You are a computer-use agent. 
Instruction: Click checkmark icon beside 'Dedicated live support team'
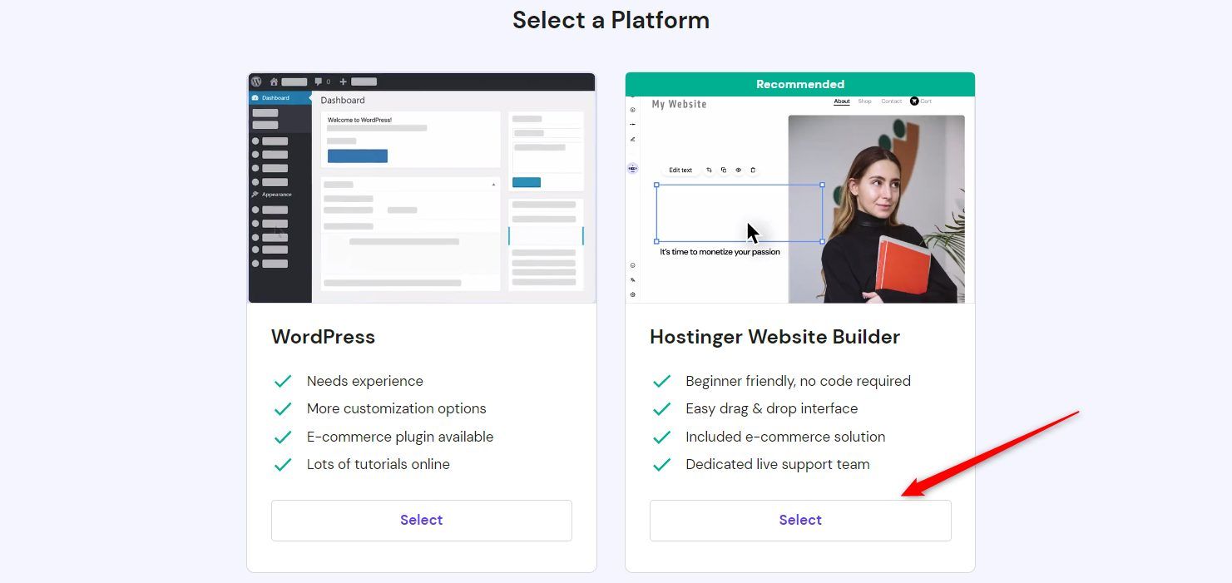pos(661,465)
